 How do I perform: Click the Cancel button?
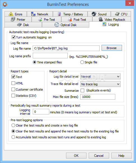(99, 156)
